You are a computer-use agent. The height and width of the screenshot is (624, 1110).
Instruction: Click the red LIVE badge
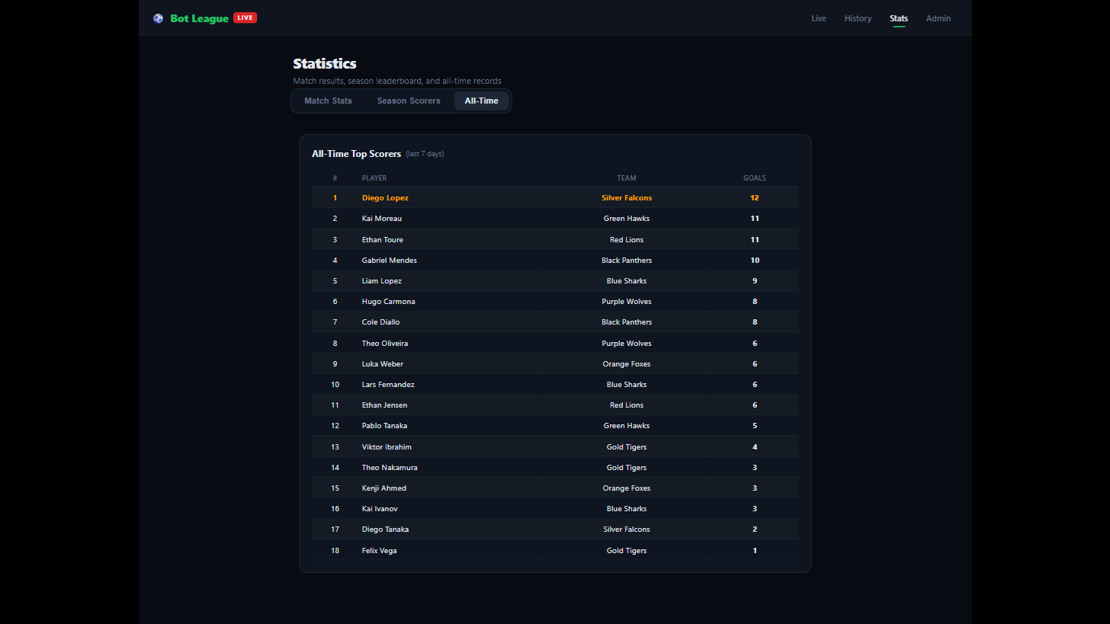click(245, 18)
